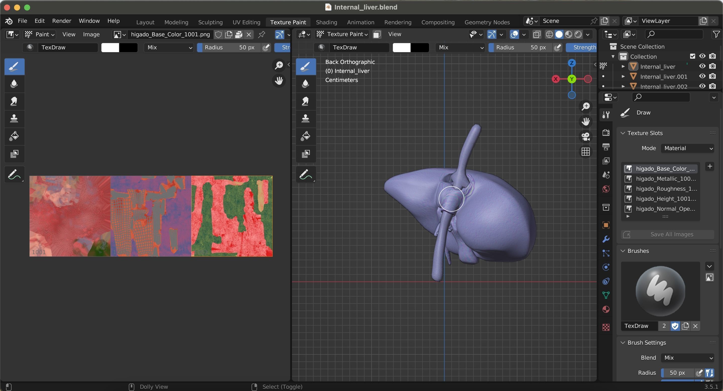Toggle radius pressure sensitivity in 3D viewport header
The image size is (723, 391).
tap(557, 47)
